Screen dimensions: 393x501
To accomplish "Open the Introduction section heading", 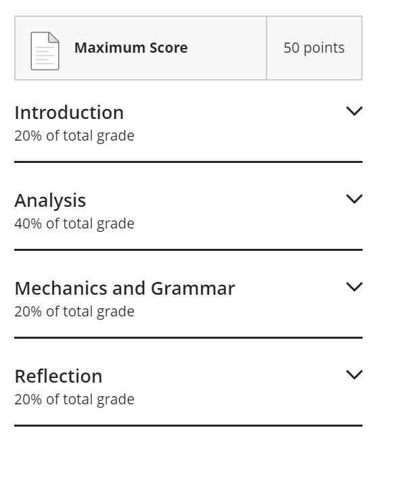I will pos(69,113).
